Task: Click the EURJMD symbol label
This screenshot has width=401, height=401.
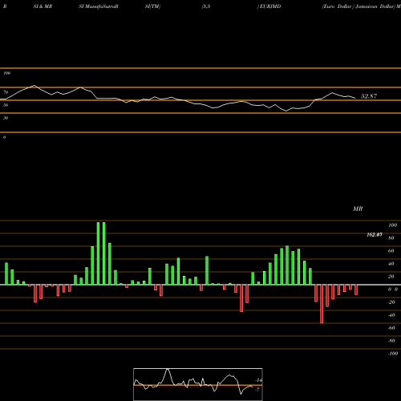Action: [270, 6]
